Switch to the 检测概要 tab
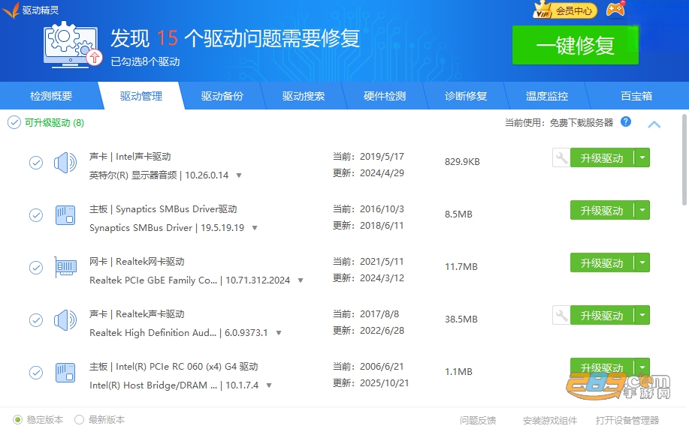The image size is (689, 429). [x=51, y=96]
